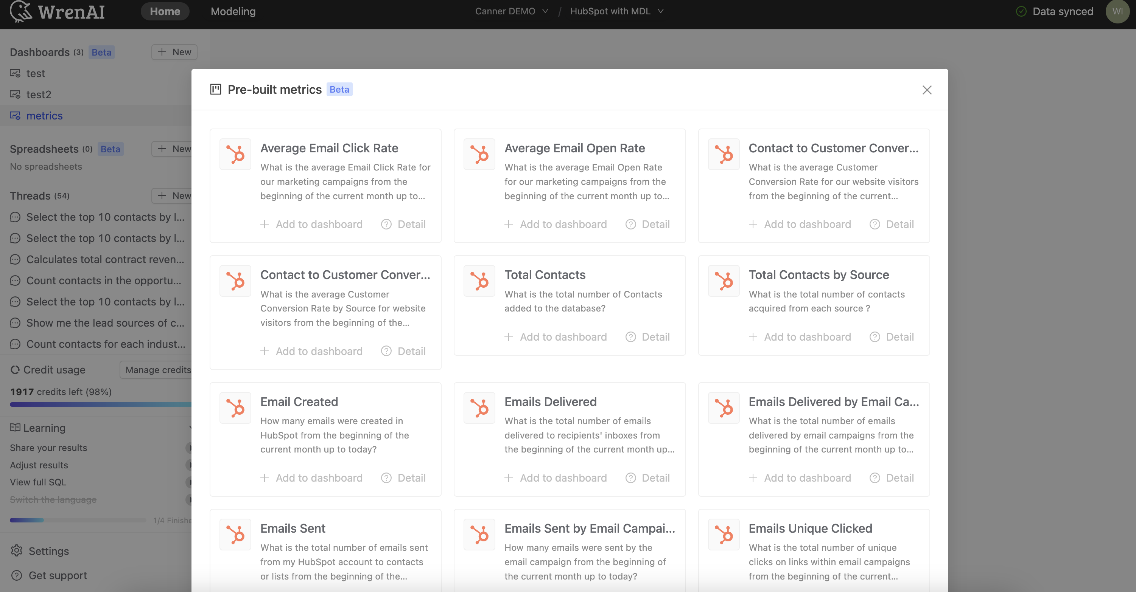This screenshot has width=1136, height=592.
Task: Add Emails Delivered by Email Campaign to dashboard
Action: pos(800,478)
